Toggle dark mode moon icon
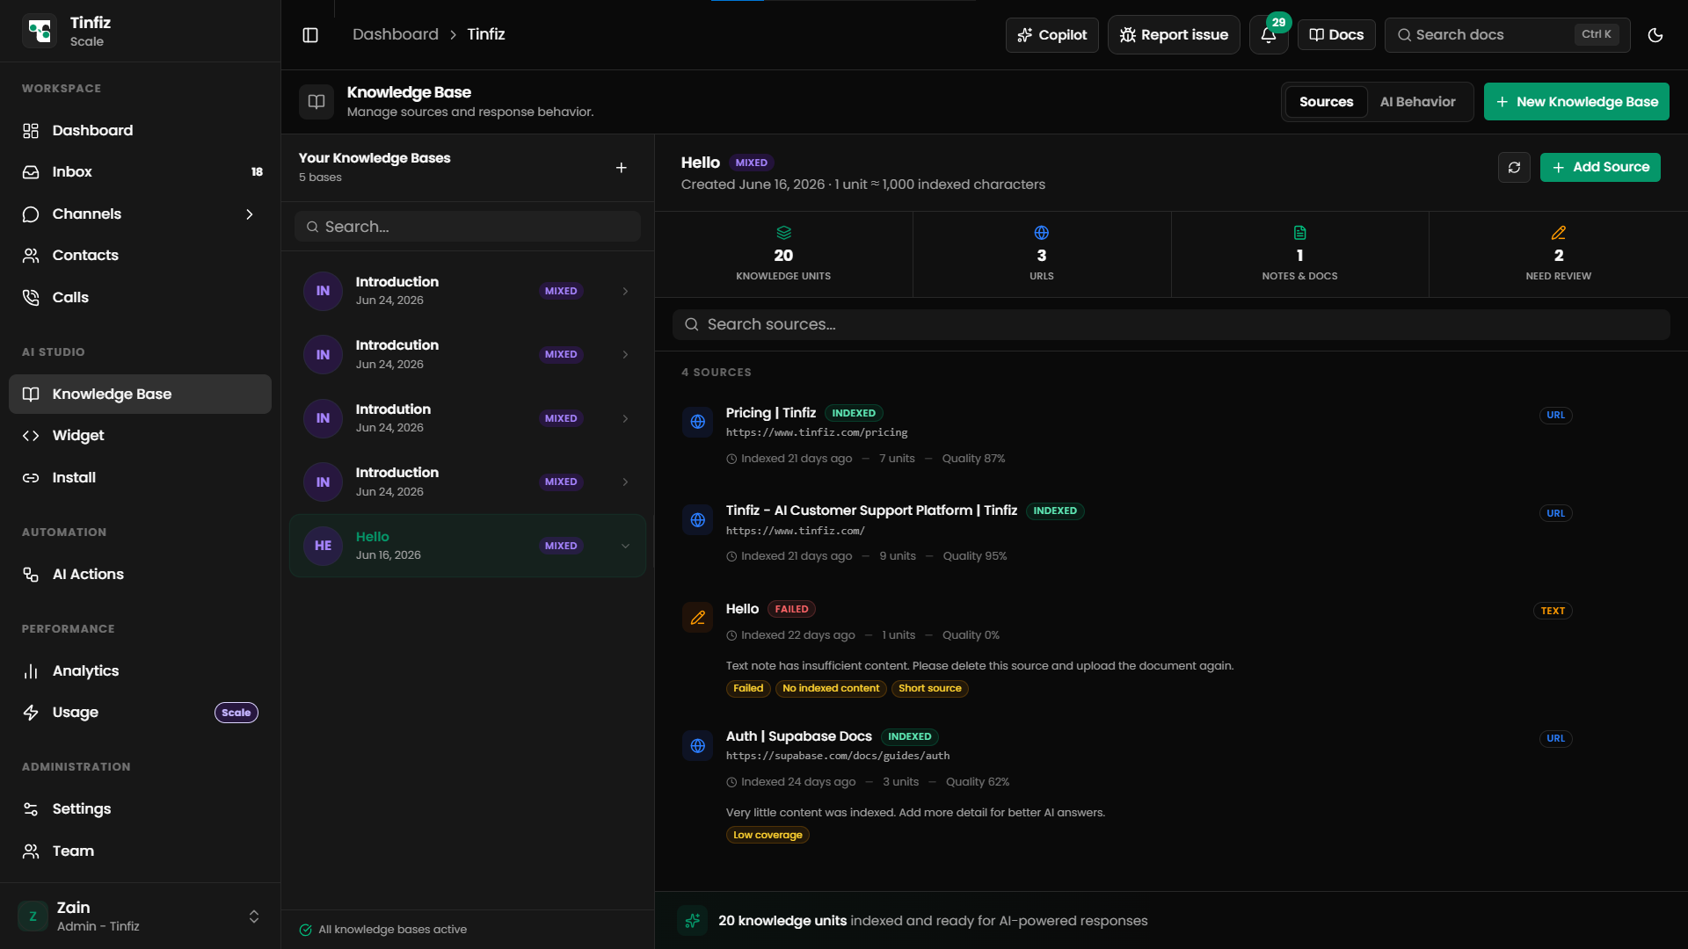 pyautogui.click(x=1655, y=35)
